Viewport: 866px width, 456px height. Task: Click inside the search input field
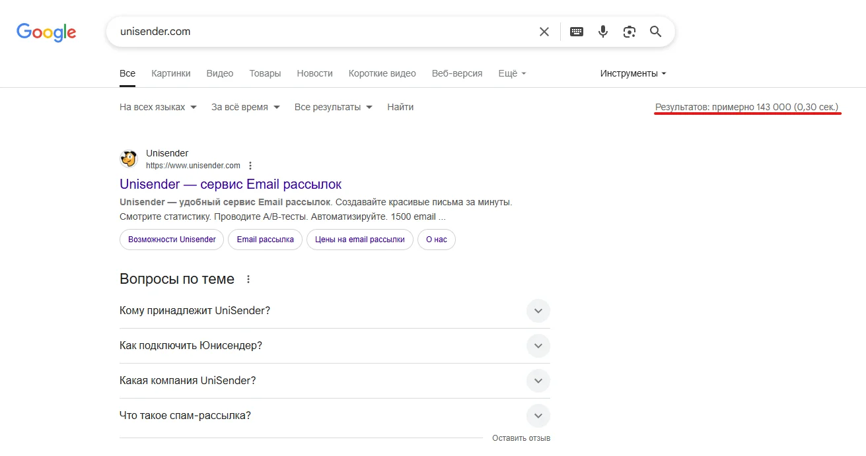[x=317, y=32]
